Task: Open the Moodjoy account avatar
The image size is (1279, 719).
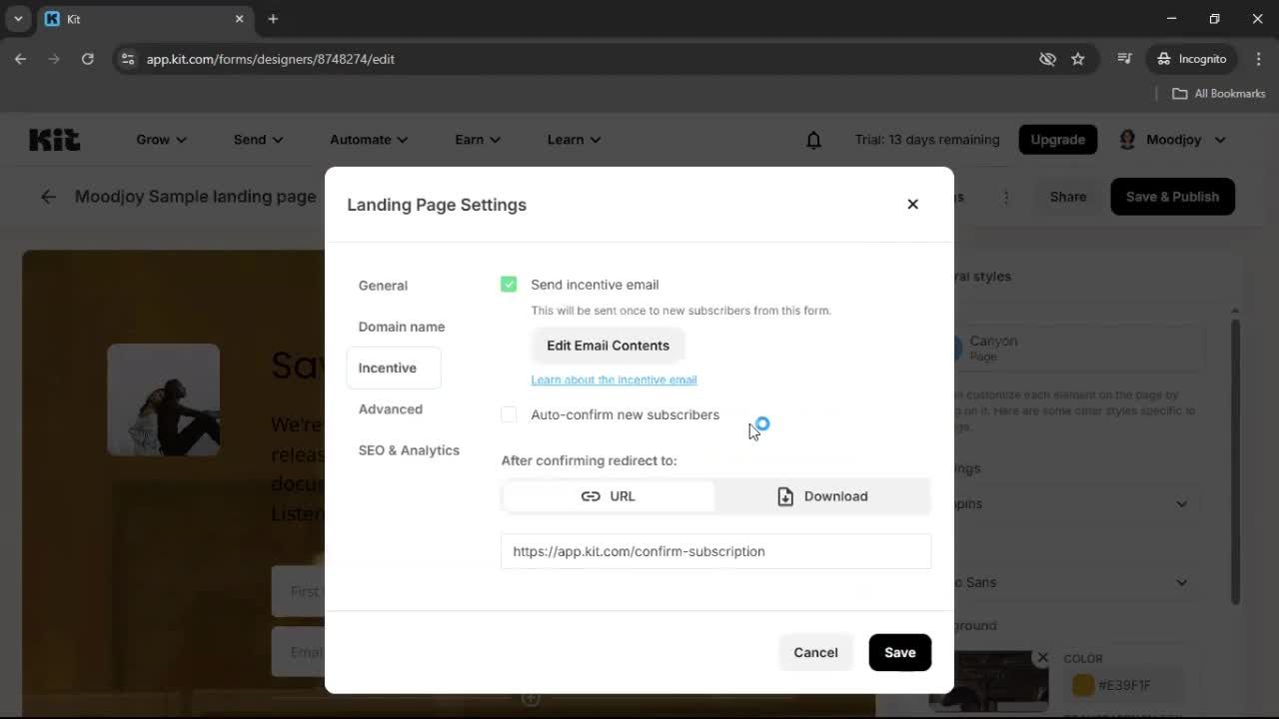Action: [1127, 139]
